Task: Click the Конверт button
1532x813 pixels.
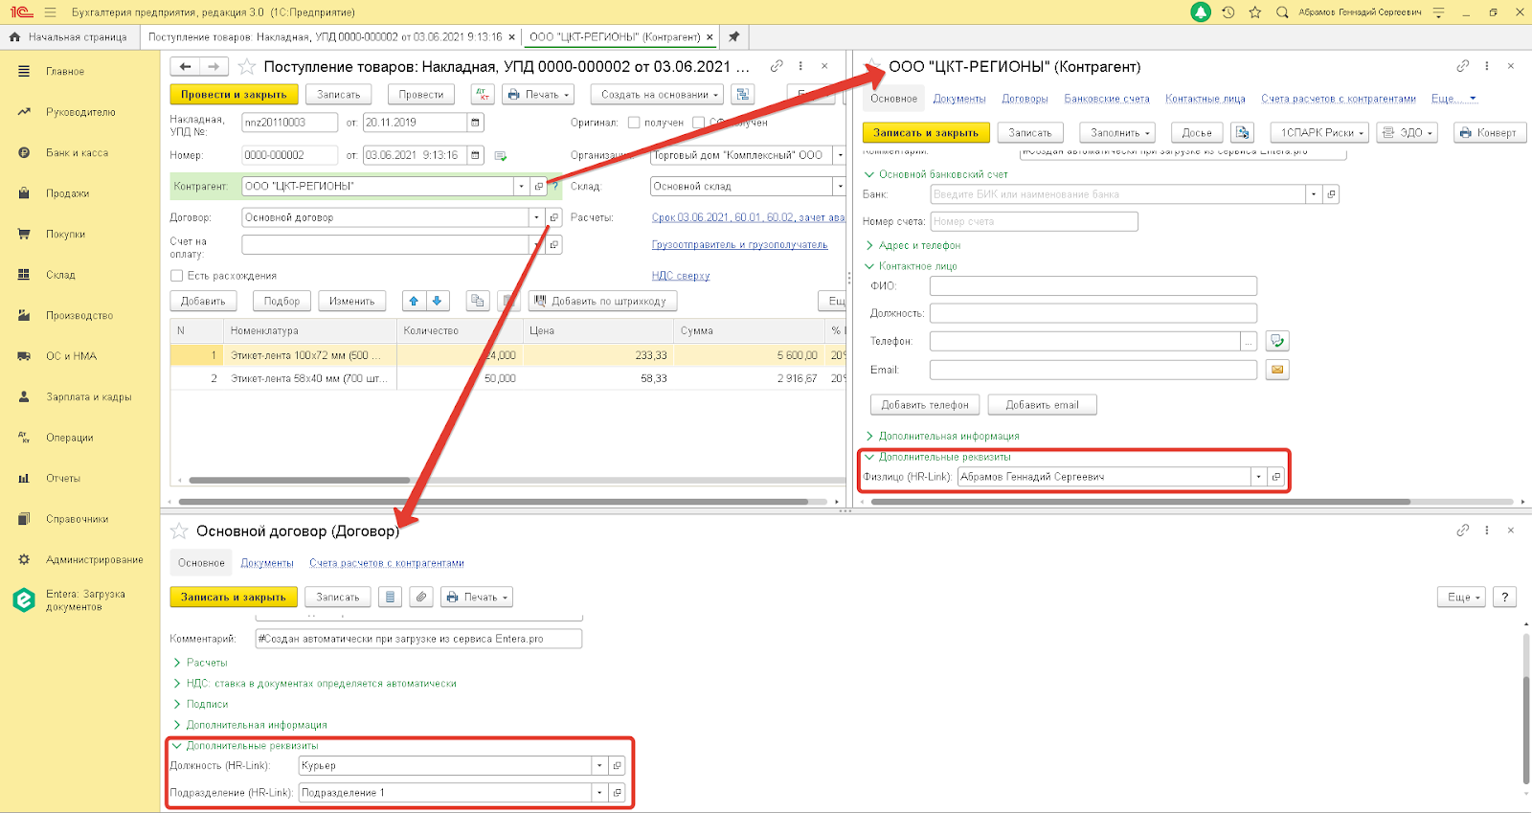Action: [1490, 133]
